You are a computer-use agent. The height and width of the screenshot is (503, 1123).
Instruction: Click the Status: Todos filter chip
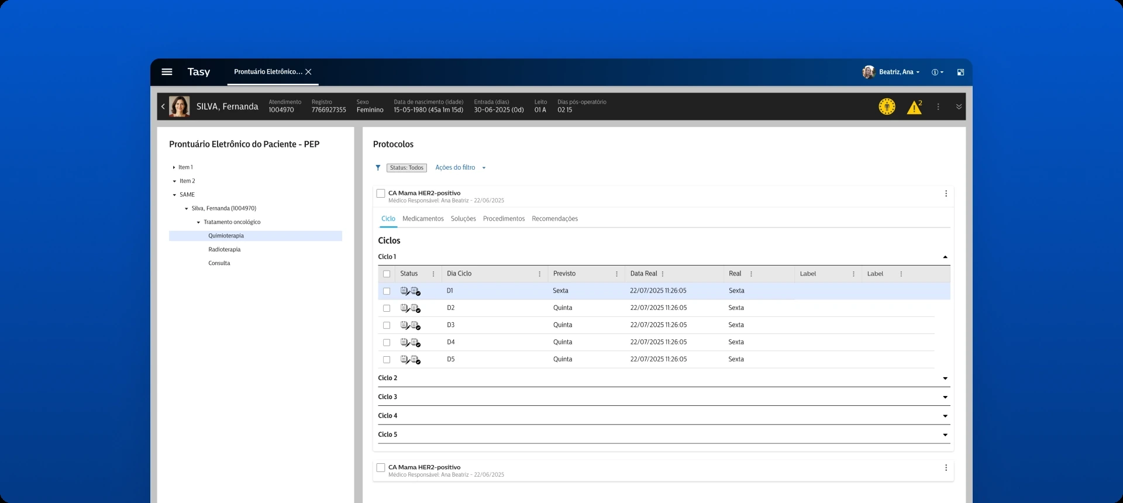tap(407, 168)
